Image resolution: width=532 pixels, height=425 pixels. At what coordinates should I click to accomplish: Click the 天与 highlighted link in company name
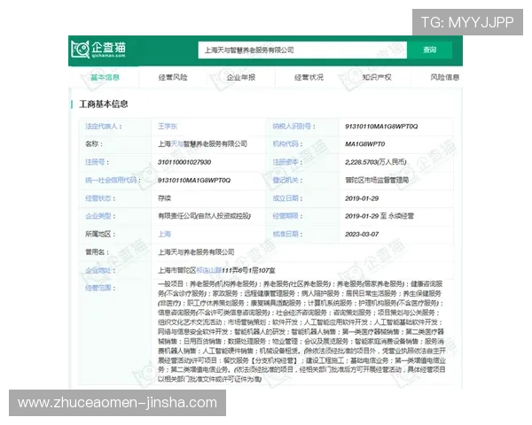click(176, 144)
